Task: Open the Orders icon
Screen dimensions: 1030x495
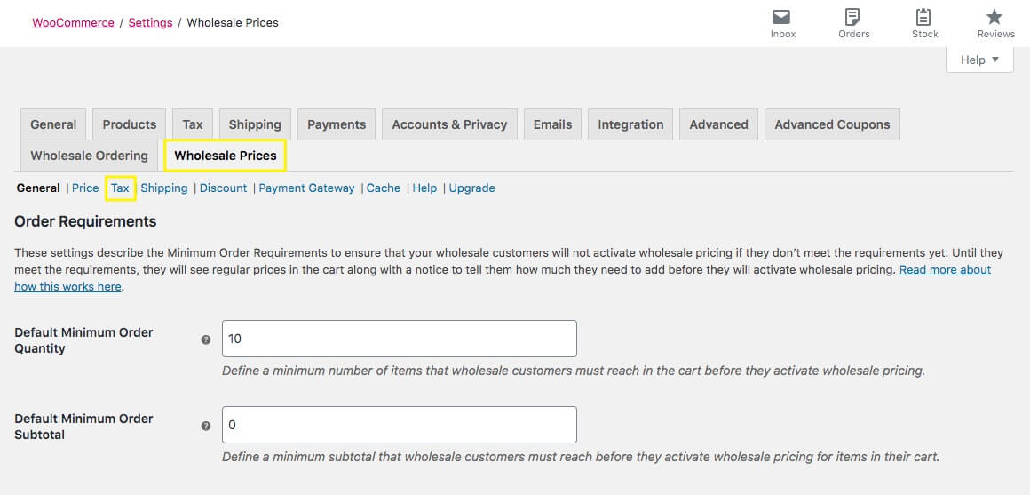Action: [853, 18]
